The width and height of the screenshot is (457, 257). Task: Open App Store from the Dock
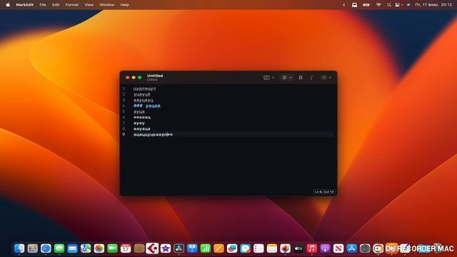click(x=352, y=248)
